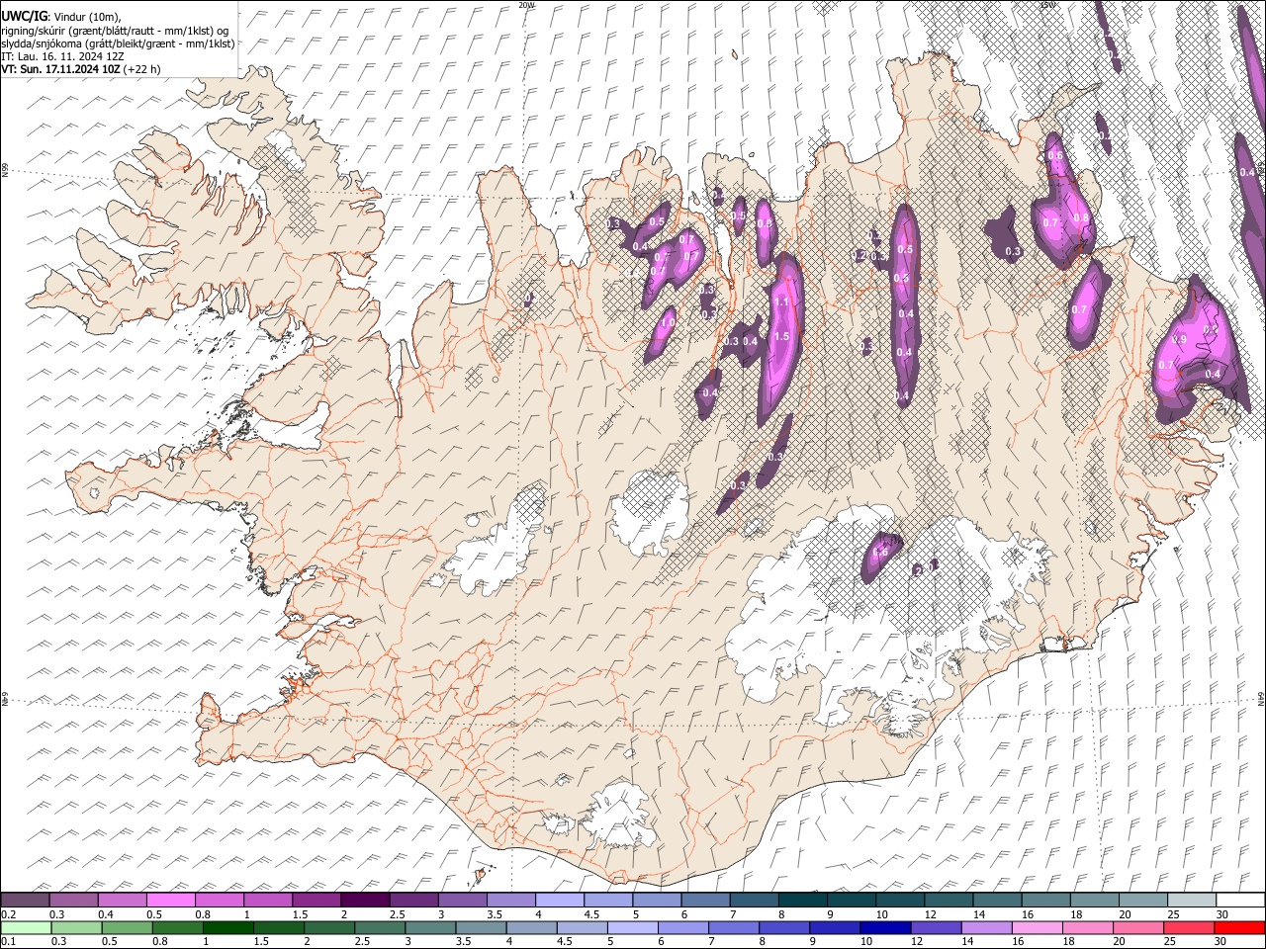Image resolution: width=1266 pixels, height=949 pixels.
Task: Click the '64N' latitude label on right edge
Action: click(x=1261, y=698)
